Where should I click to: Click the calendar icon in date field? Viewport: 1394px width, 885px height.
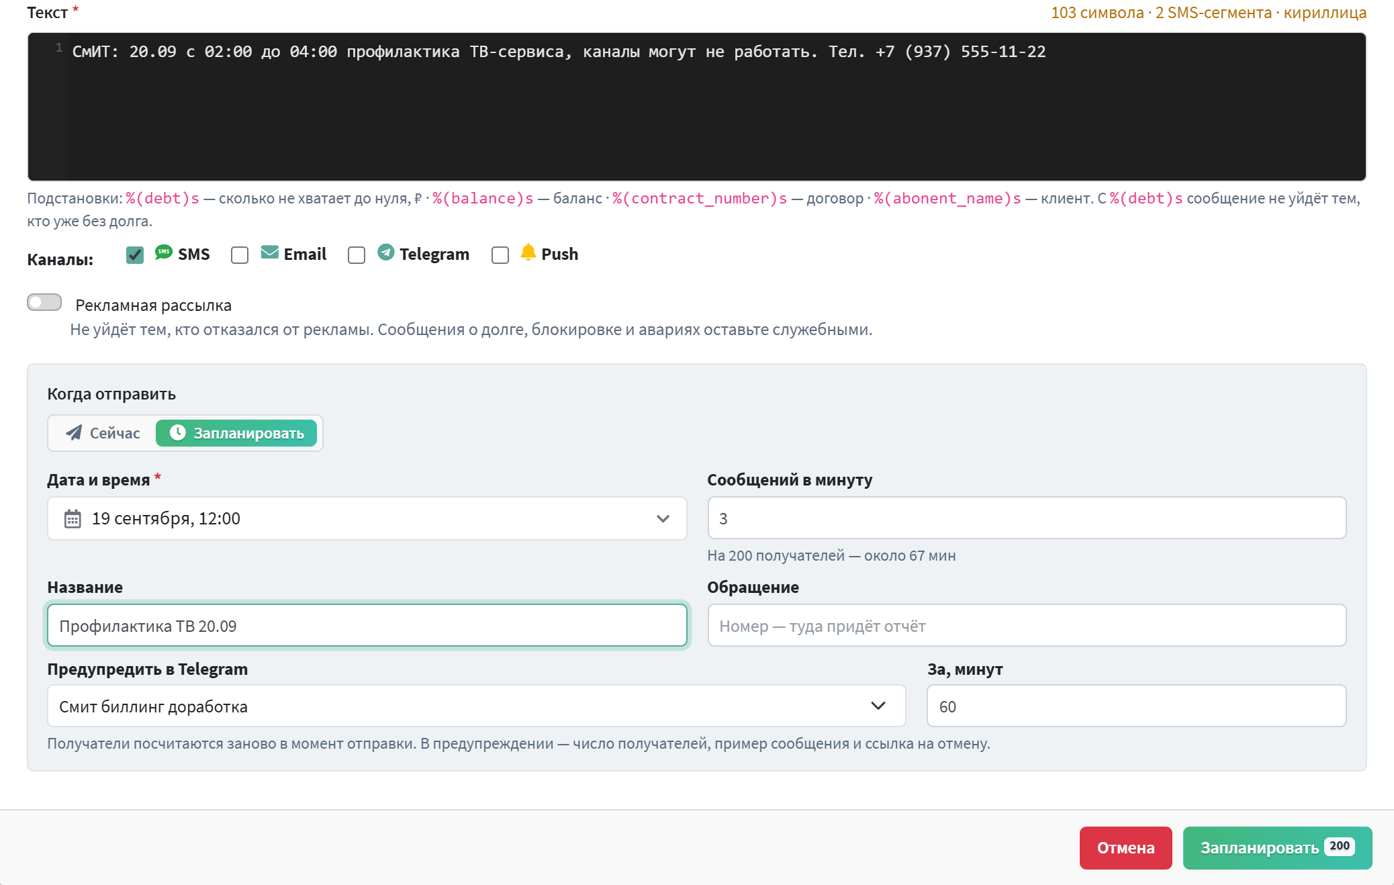73,518
